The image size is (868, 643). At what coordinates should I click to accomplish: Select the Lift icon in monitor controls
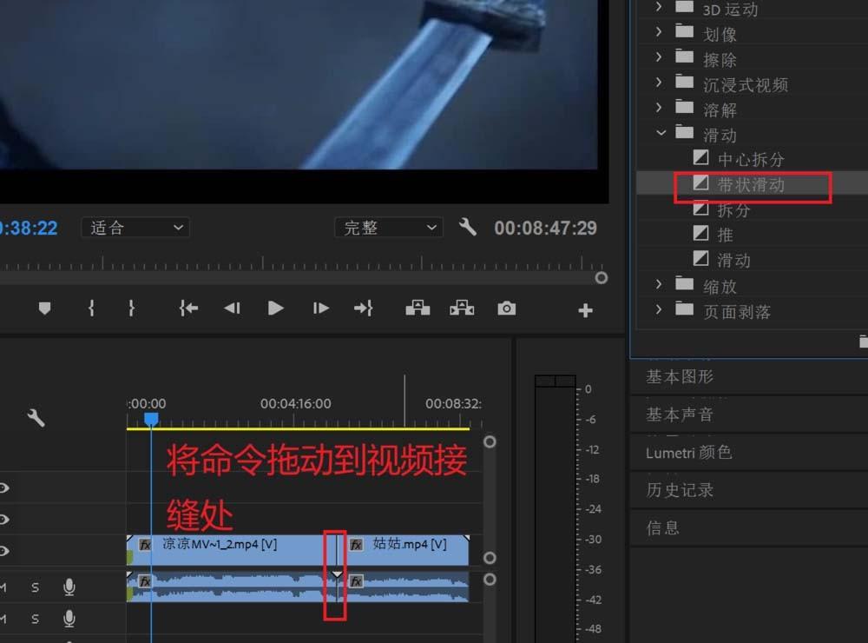417,308
